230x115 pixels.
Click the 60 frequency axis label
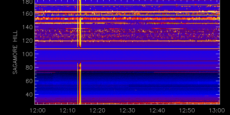click(29, 81)
